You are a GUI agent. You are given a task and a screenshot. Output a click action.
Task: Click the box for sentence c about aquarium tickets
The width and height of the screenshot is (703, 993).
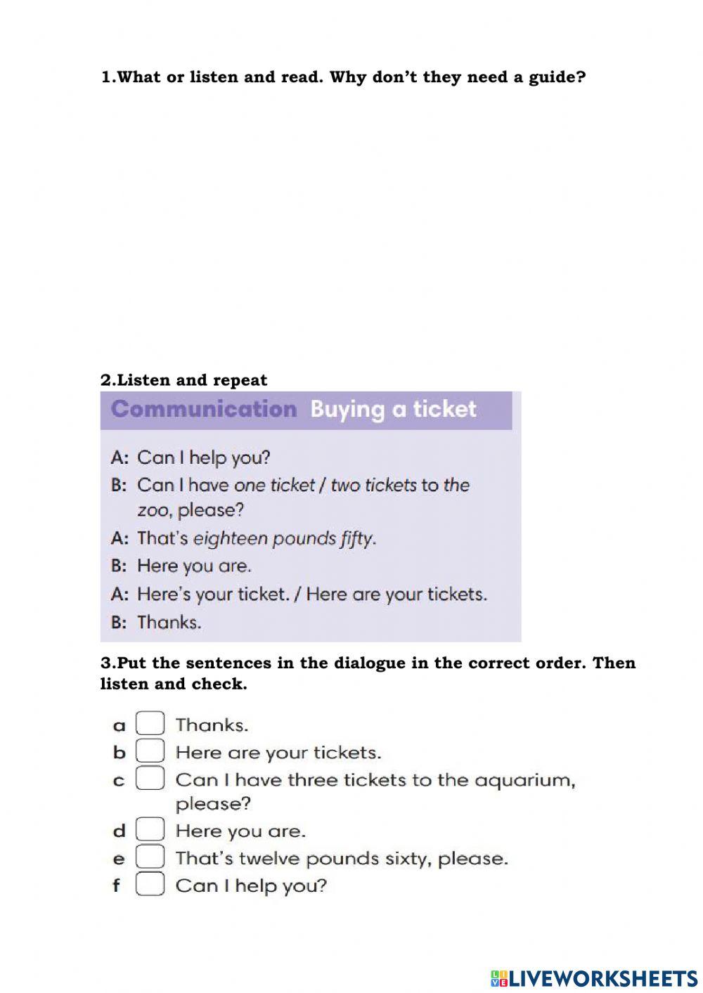coord(149,779)
